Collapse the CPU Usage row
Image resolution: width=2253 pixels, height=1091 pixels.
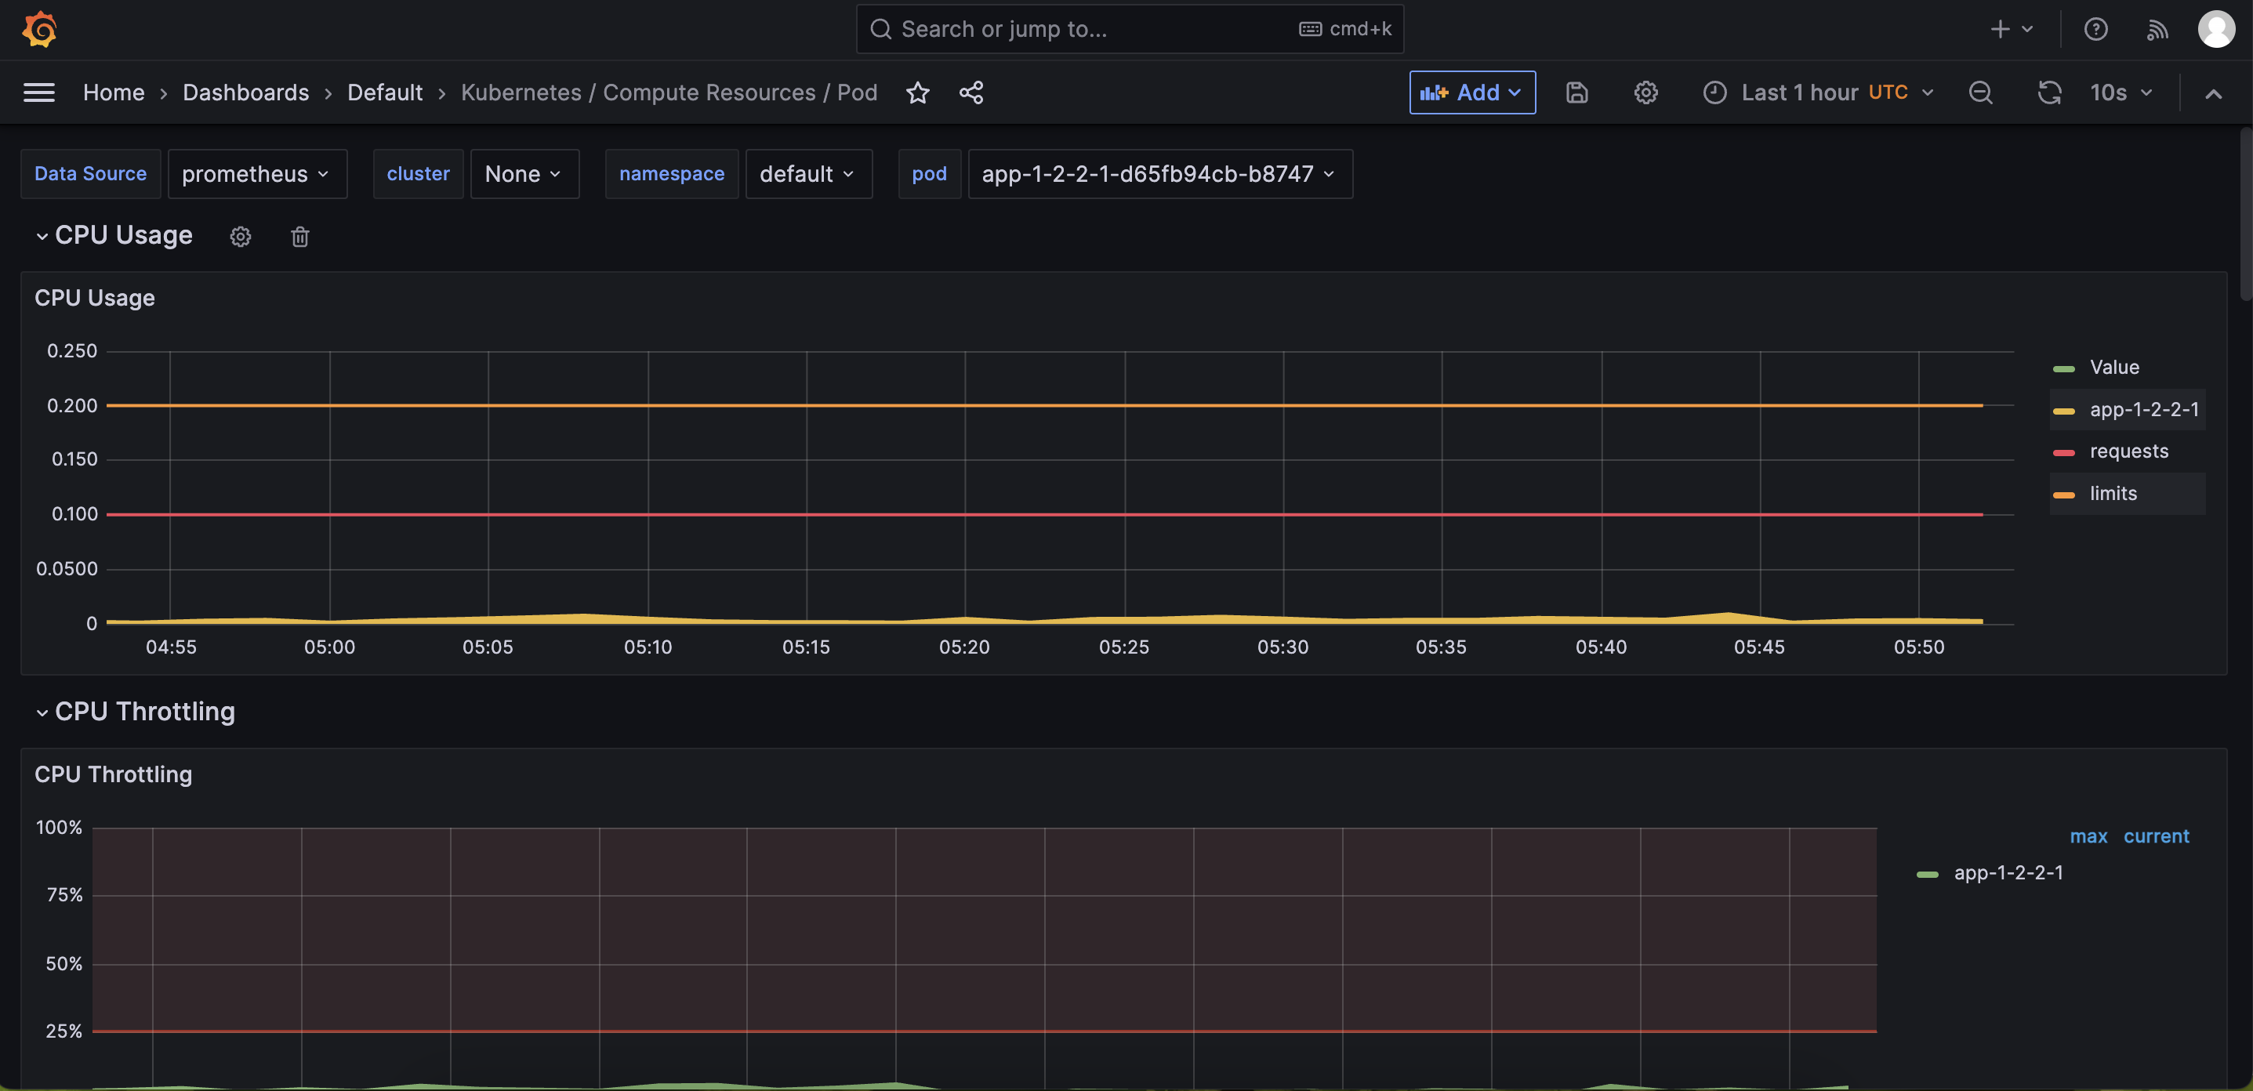pyautogui.click(x=114, y=235)
